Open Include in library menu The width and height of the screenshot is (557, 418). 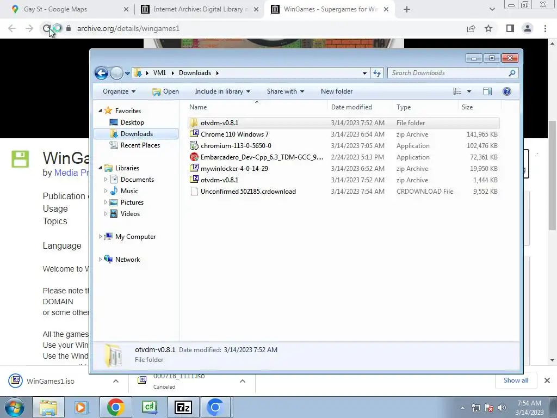click(x=222, y=91)
